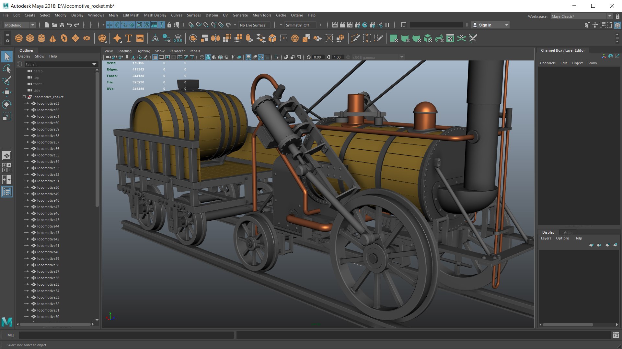Open the viewport Shading menu
622x349 pixels.
pyautogui.click(x=124, y=51)
